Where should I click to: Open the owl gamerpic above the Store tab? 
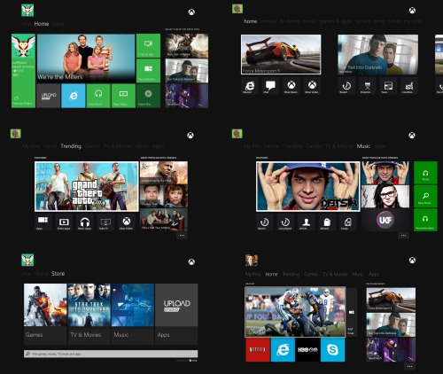[x=27, y=260]
